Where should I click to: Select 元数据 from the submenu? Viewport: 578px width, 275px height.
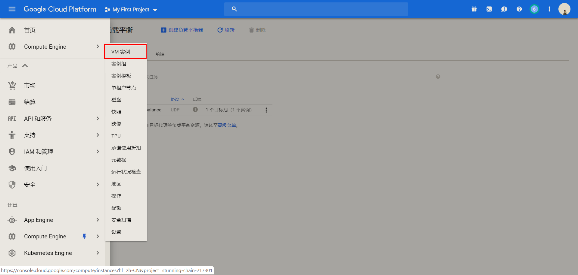pyautogui.click(x=126, y=160)
